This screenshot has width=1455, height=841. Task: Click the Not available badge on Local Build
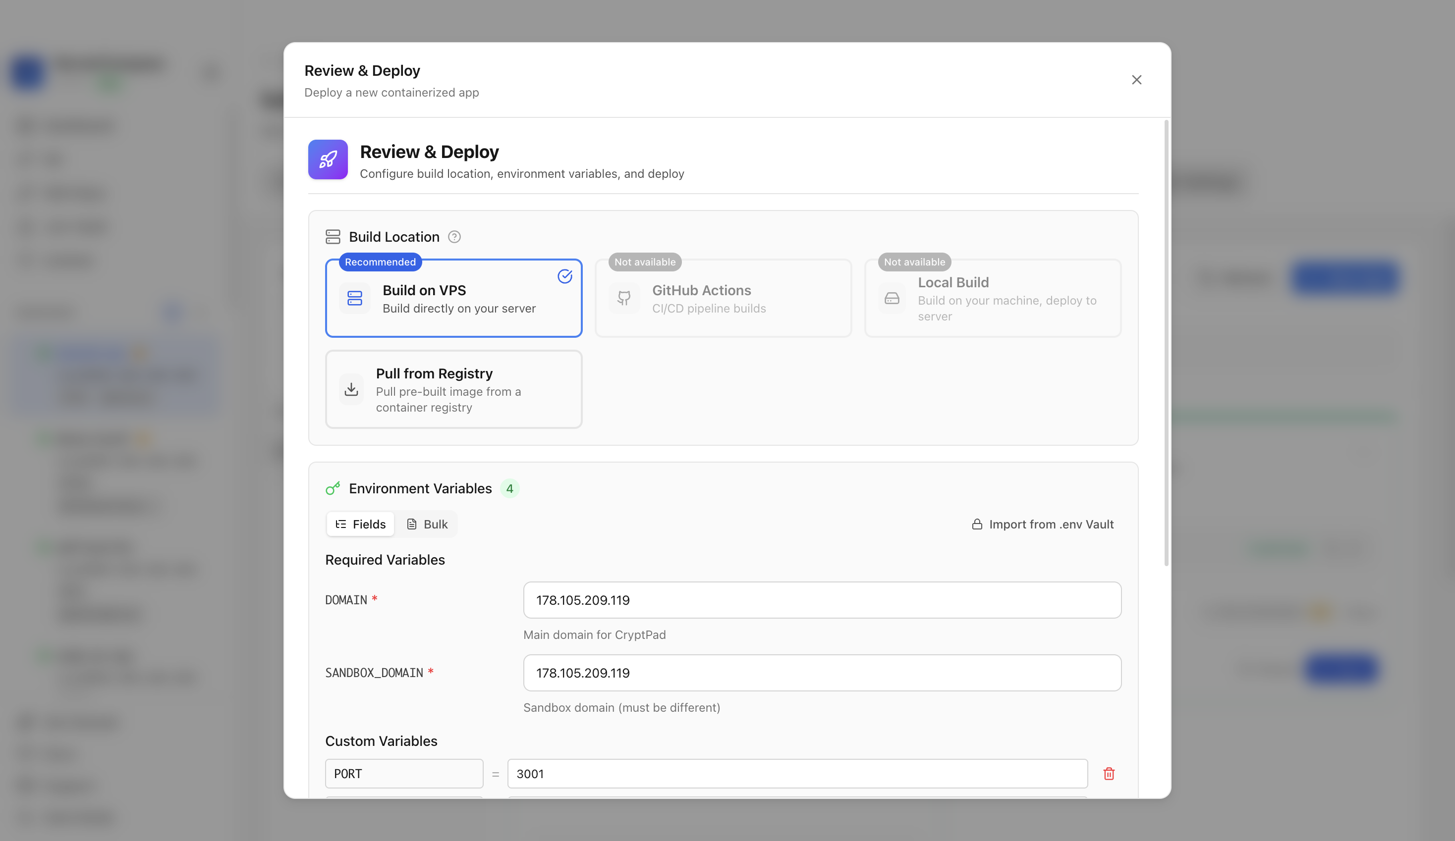914,262
